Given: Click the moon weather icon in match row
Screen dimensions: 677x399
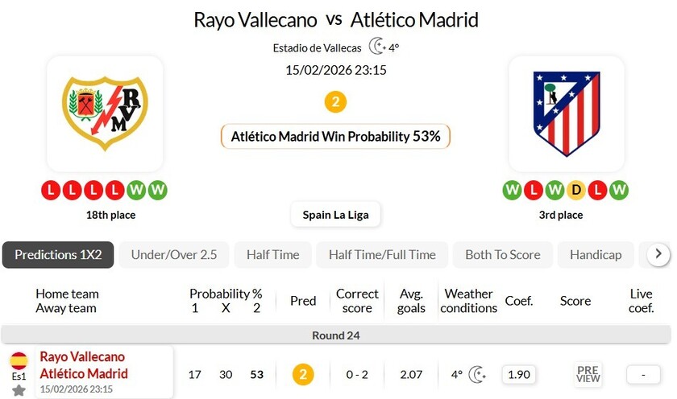Looking at the screenshot, I should coord(477,374).
